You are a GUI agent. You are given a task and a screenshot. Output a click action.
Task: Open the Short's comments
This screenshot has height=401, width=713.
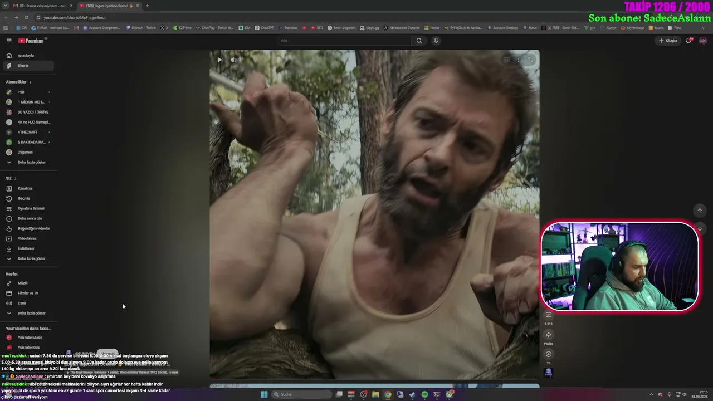tap(549, 315)
